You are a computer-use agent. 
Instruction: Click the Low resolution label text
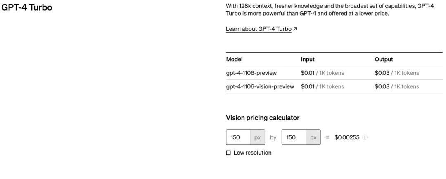(252, 153)
